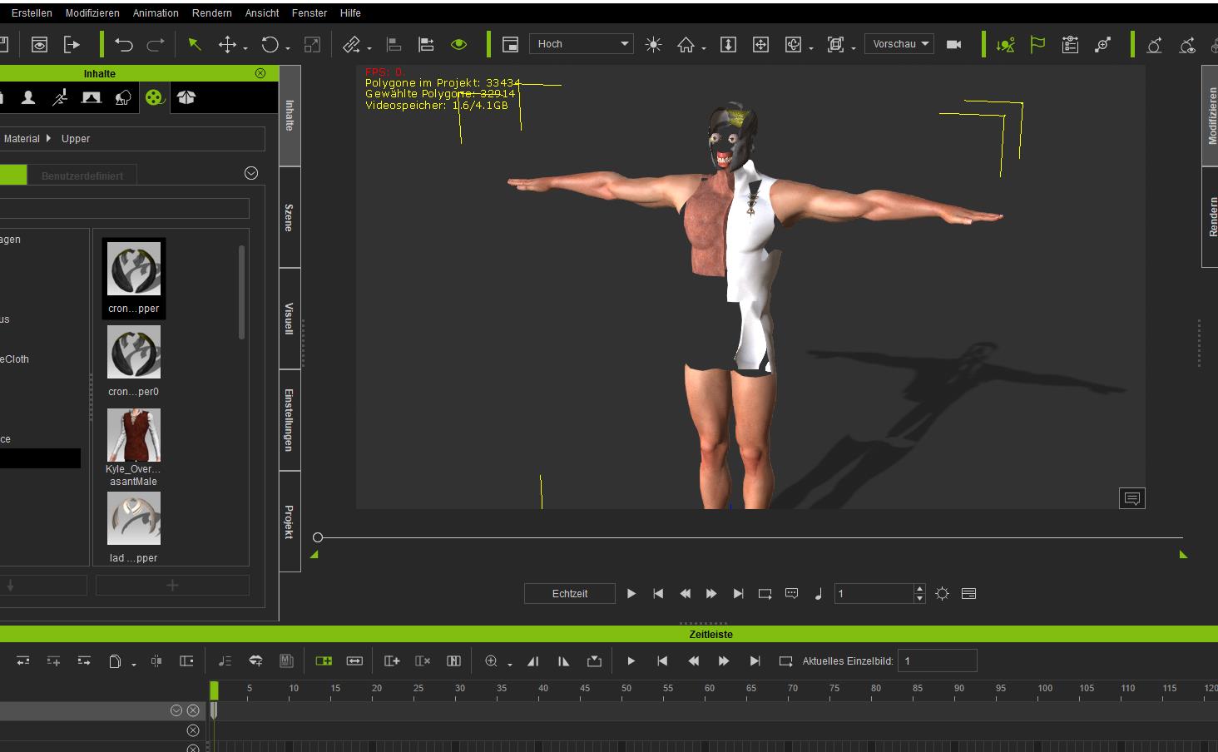
Task: Play the animation under the viewport
Action: point(631,594)
